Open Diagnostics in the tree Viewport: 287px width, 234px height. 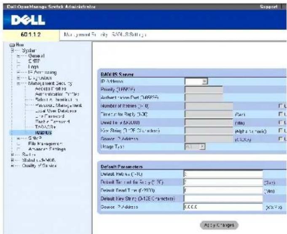coord(40,78)
